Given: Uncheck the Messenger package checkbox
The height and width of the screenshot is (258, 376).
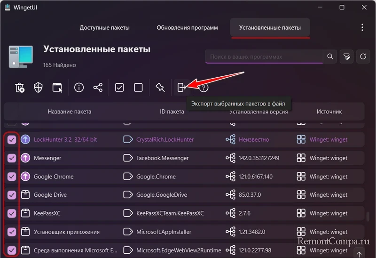Looking at the screenshot, I should click(x=12, y=158).
